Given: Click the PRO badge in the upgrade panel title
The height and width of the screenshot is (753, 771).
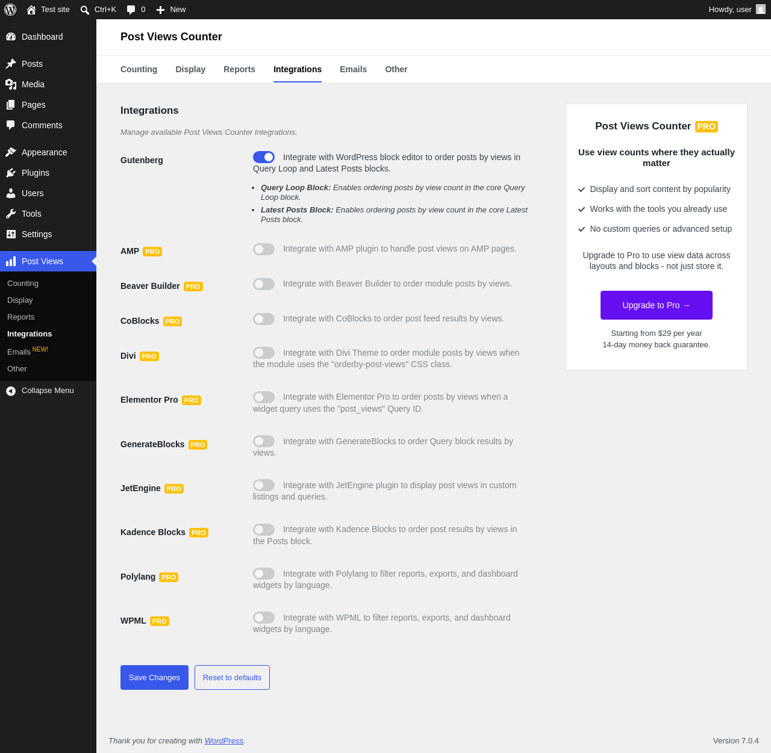Looking at the screenshot, I should [x=707, y=126].
